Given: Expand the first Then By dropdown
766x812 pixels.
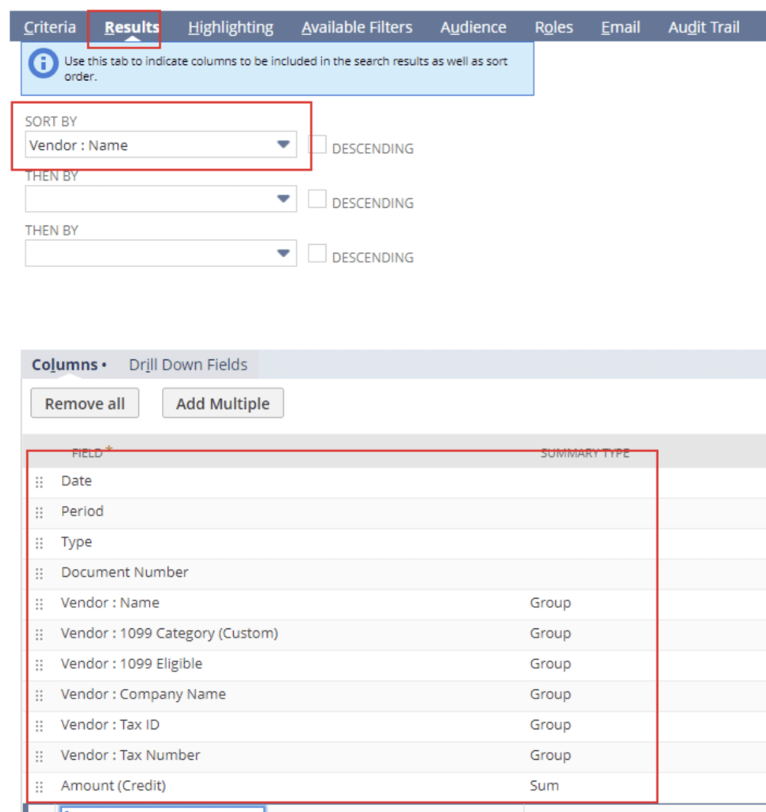Looking at the screenshot, I should click(x=283, y=199).
